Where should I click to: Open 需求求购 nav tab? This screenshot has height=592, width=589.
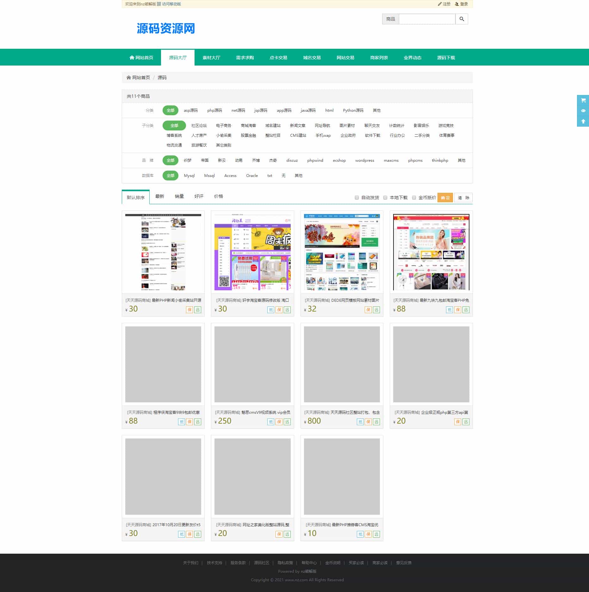pyautogui.click(x=245, y=58)
